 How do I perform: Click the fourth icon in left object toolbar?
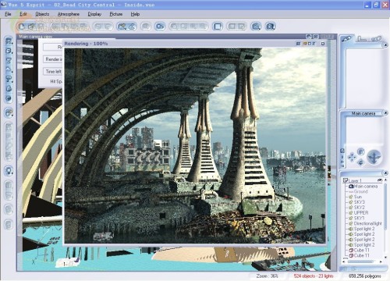[x=9, y=69]
